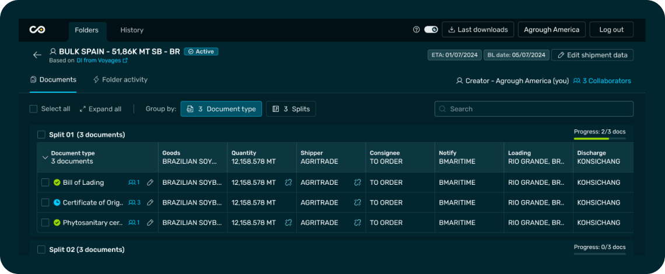Viewport: 665px width, 274px height.
Task: Open the help question mark icon
Action: click(416, 30)
